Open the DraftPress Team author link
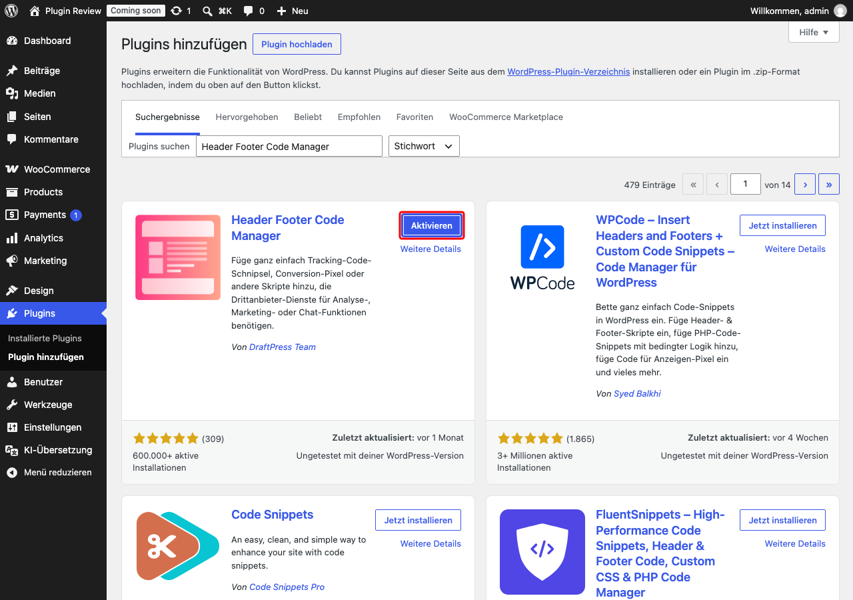The image size is (853, 600). coord(283,347)
